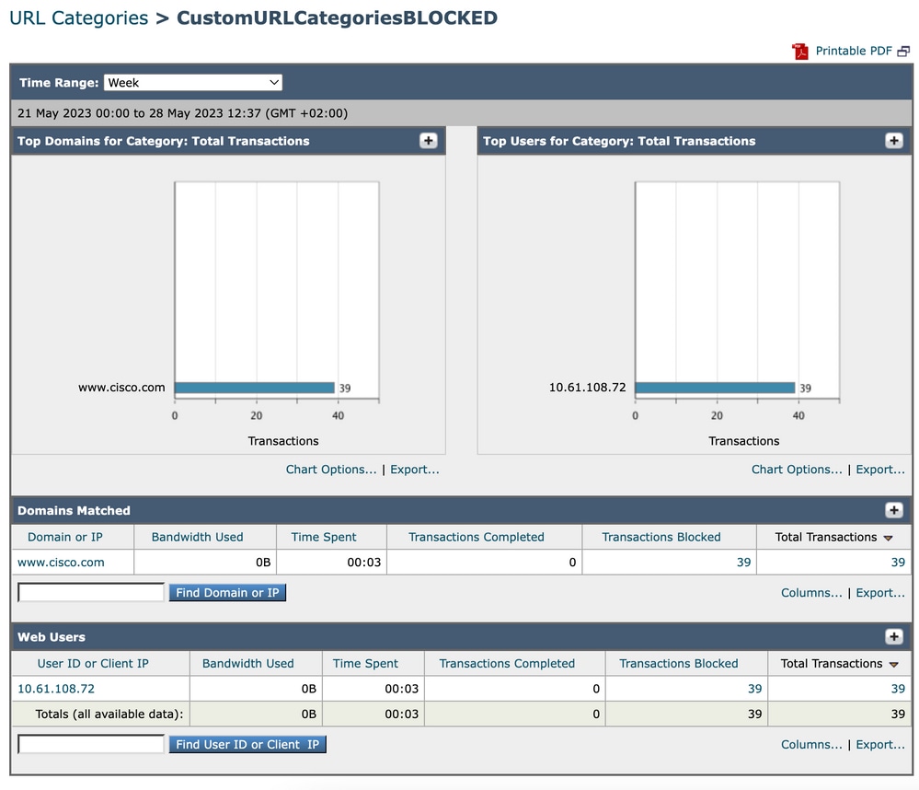Viewport: 919px width, 790px height.
Task: Click the Find Domain or IP button
Action: coord(227,592)
